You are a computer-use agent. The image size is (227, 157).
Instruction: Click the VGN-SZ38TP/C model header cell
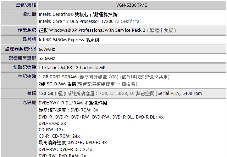132,5
